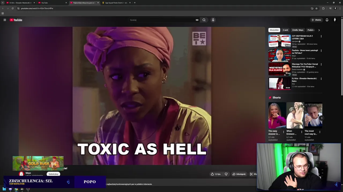Show more filter chips with the right arrow
The height and width of the screenshot is (192, 343).
(319, 30)
